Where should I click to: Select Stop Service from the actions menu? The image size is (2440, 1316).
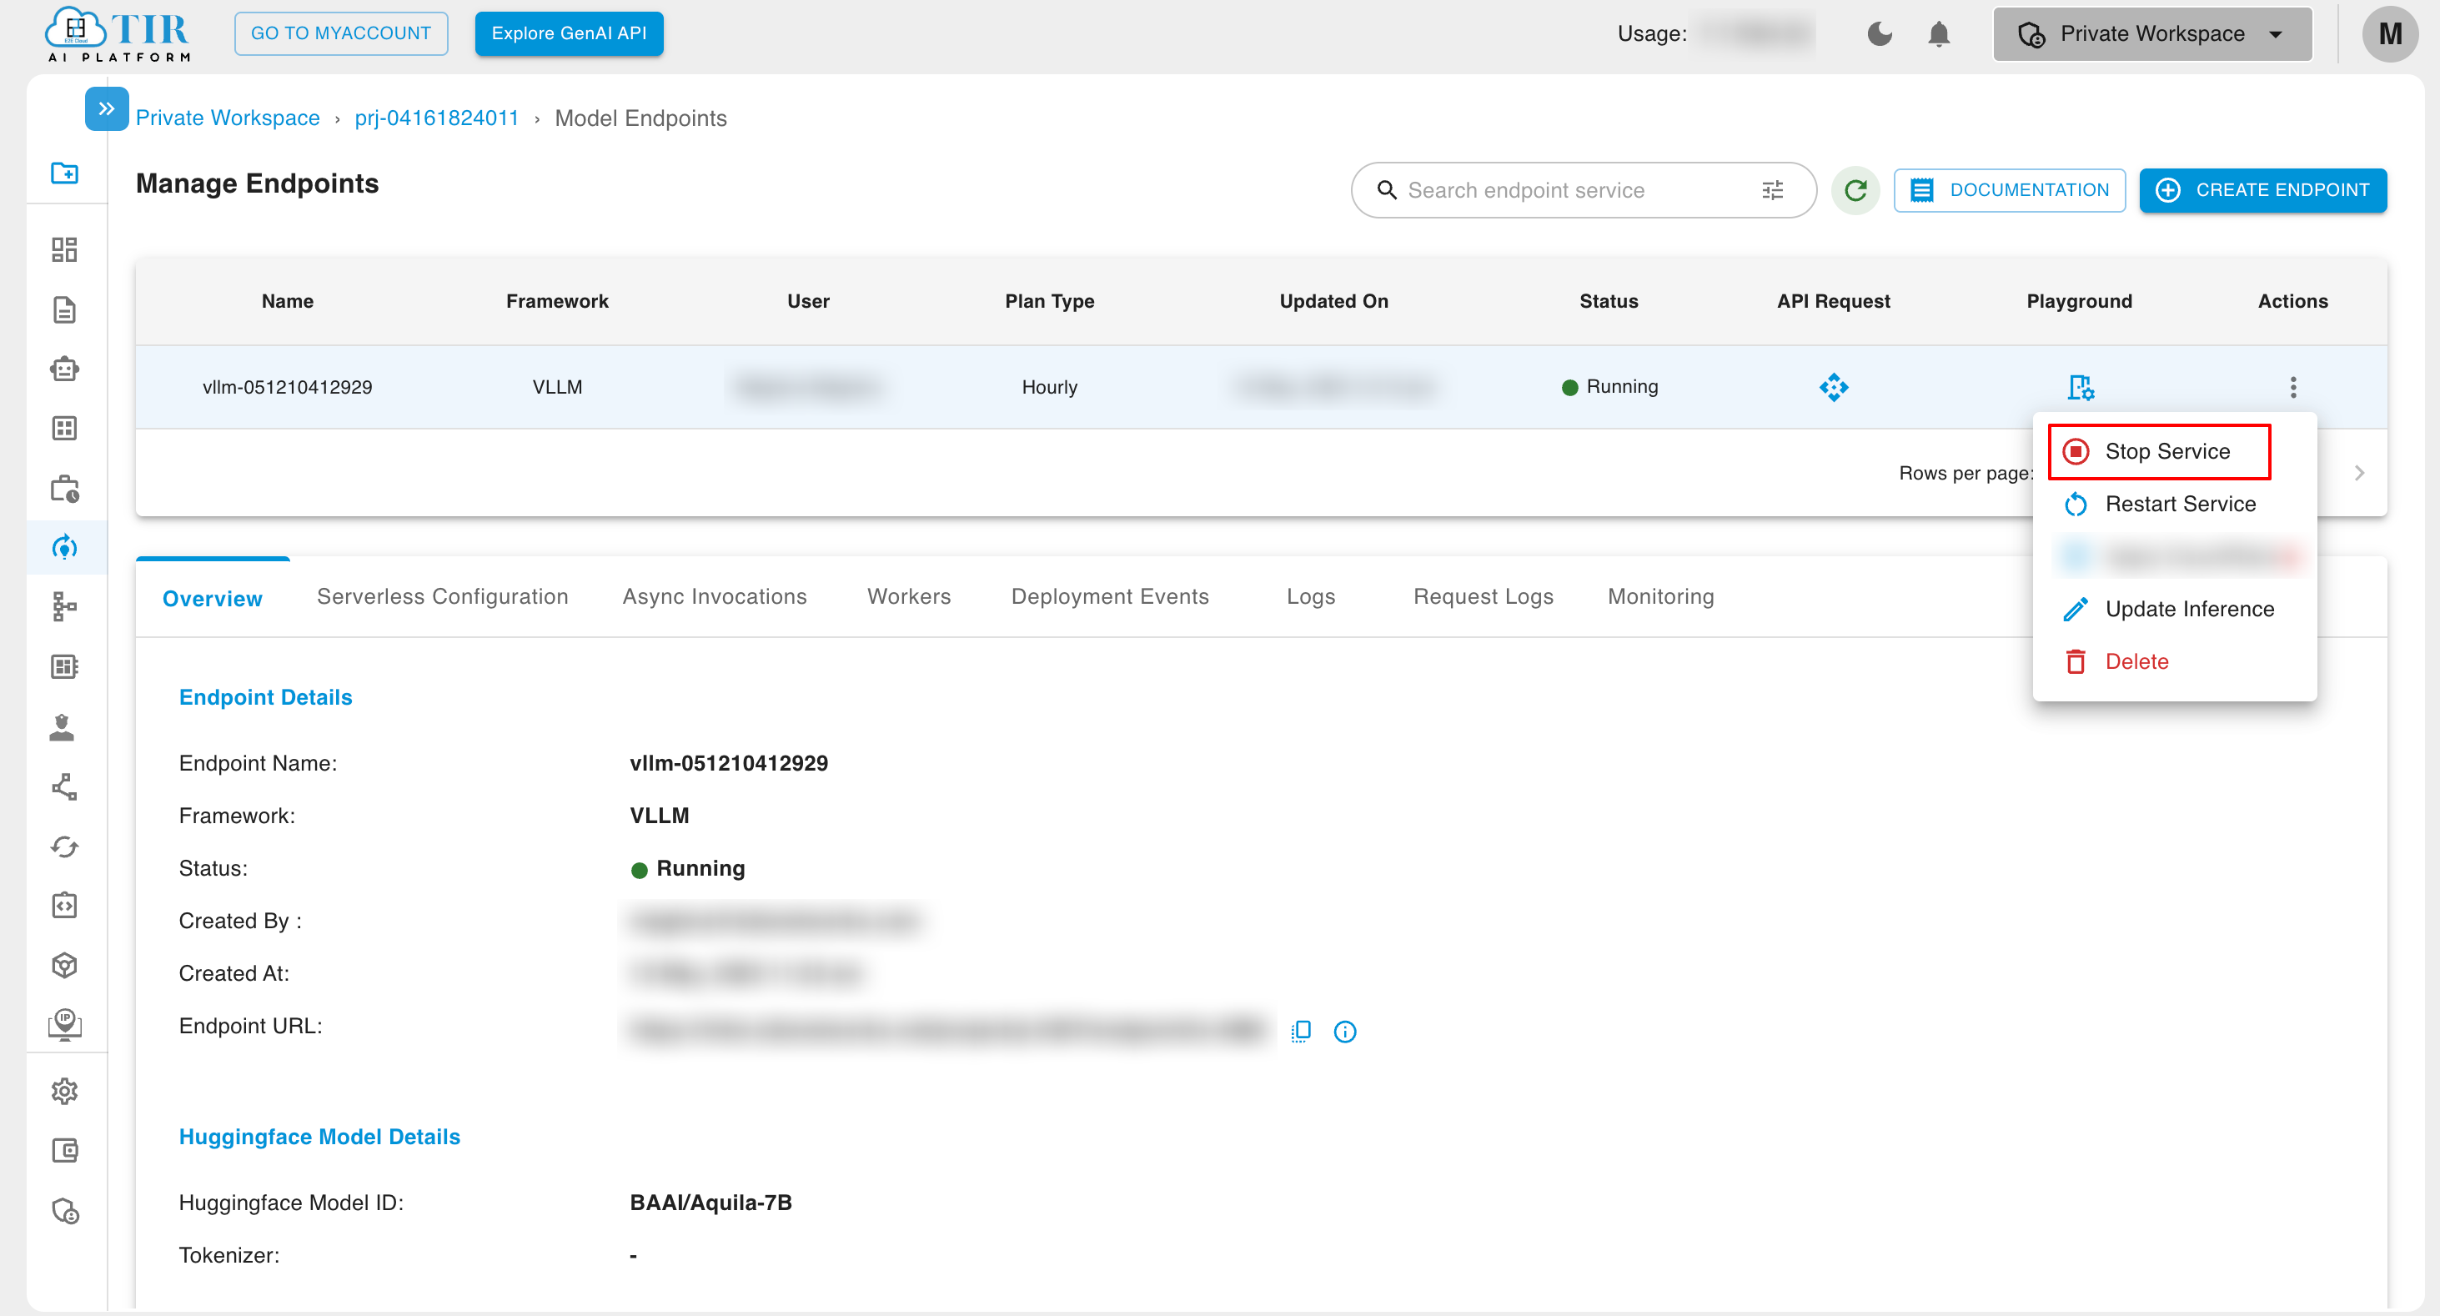coord(2159,452)
